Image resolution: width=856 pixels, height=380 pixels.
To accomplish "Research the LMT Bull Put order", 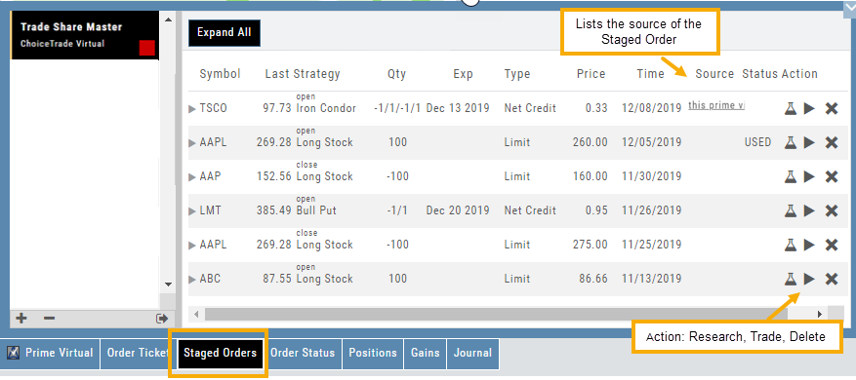I will pos(789,210).
